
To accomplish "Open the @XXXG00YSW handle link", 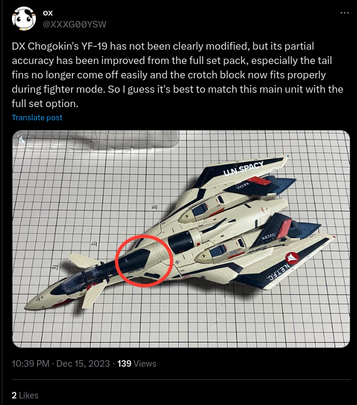I will (74, 25).
